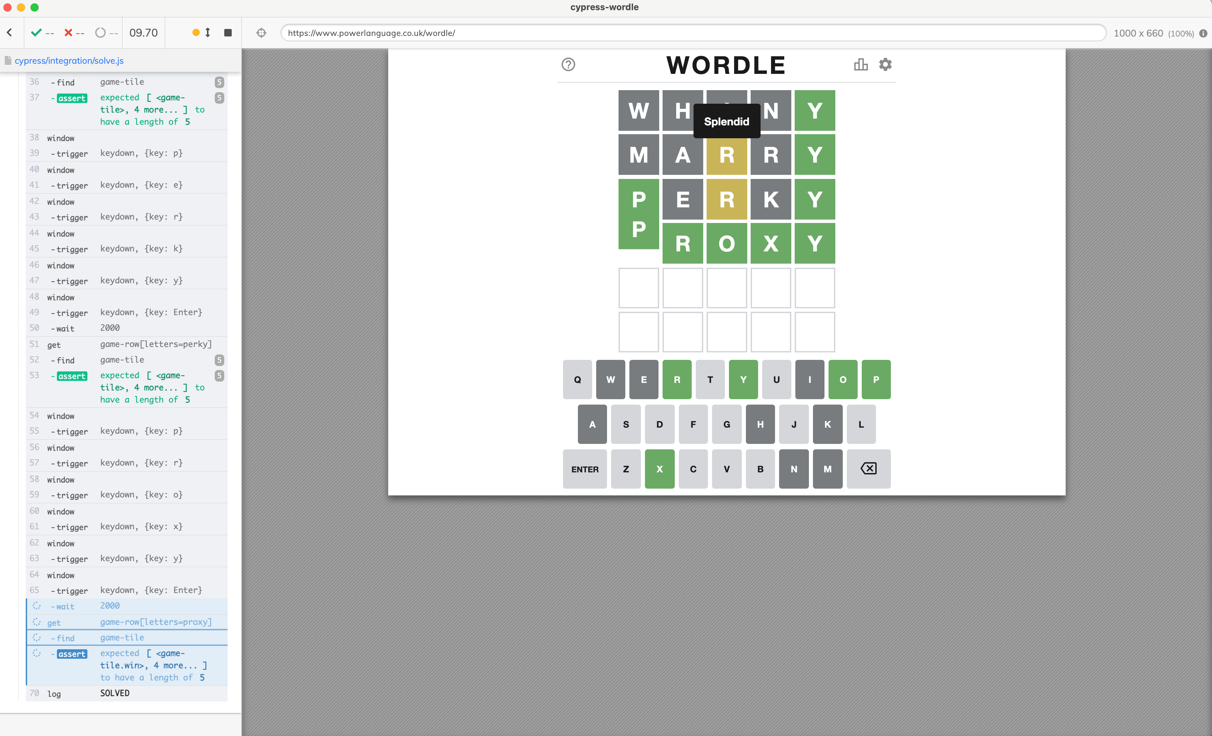Image resolution: width=1212 pixels, height=736 pixels.
Task: Stop the running Cypress test
Action: tap(228, 33)
